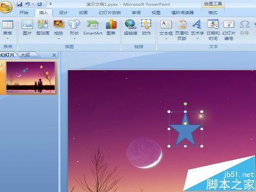The image size is (256, 192).
Task: Add a hyperlink with 超链接 icon
Action: click(131, 27)
